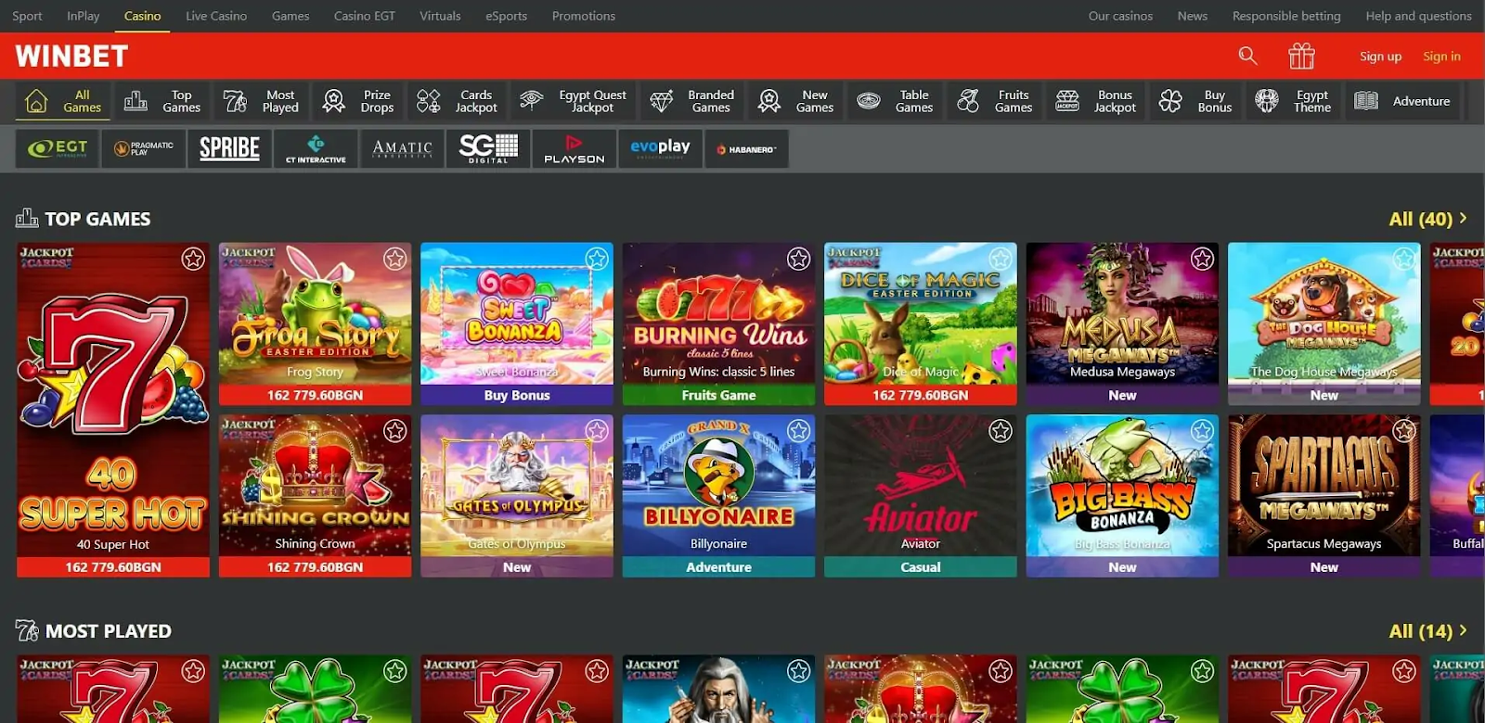Select the Cards Jackpot category

[x=458, y=101]
